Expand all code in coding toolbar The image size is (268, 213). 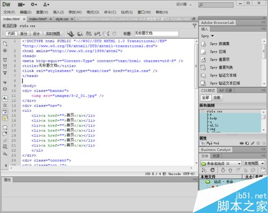point(5,73)
